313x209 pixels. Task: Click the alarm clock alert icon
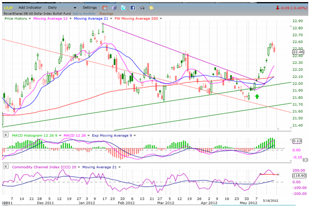click(x=105, y=8)
